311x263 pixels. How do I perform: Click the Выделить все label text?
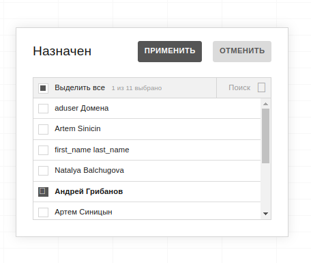[x=80, y=87]
